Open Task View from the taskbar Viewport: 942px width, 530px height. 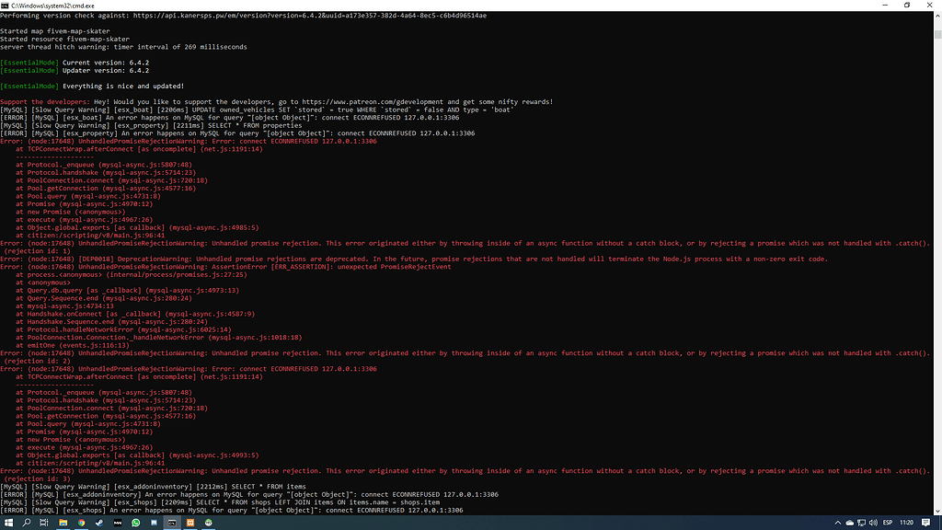[x=43, y=522]
